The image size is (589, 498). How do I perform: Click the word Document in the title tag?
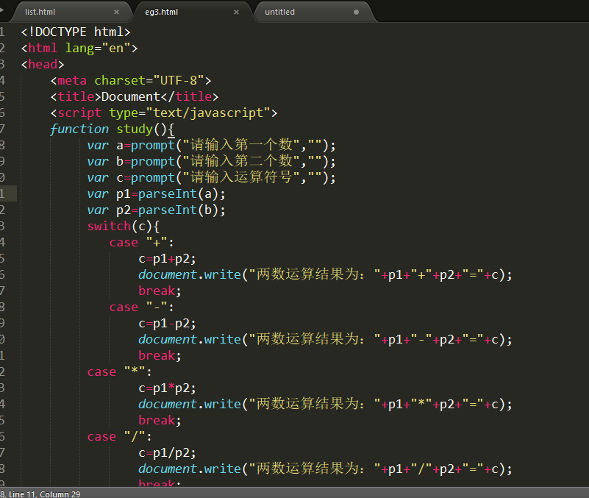[131, 96]
